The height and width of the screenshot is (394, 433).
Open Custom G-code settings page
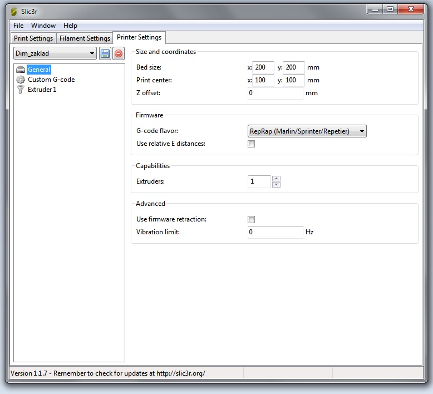click(x=51, y=80)
